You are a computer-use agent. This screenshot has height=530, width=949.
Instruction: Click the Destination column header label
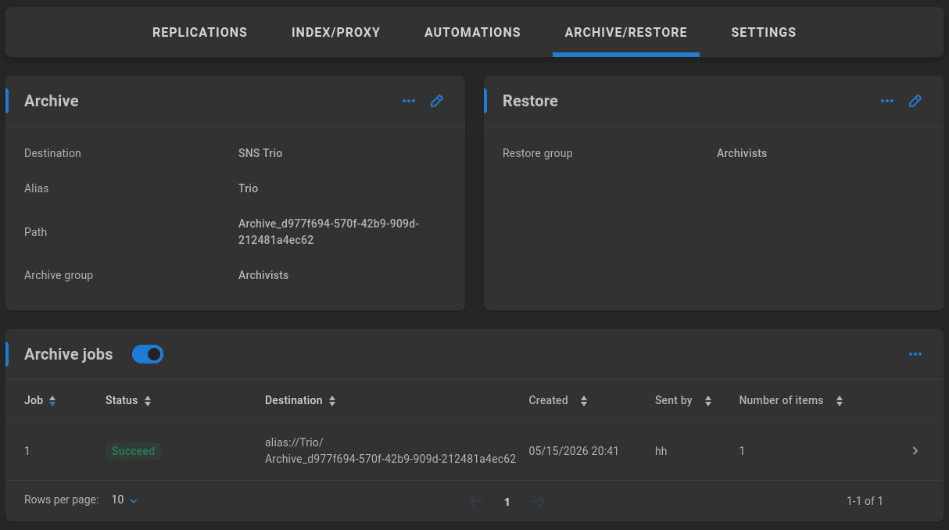tap(294, 400)
